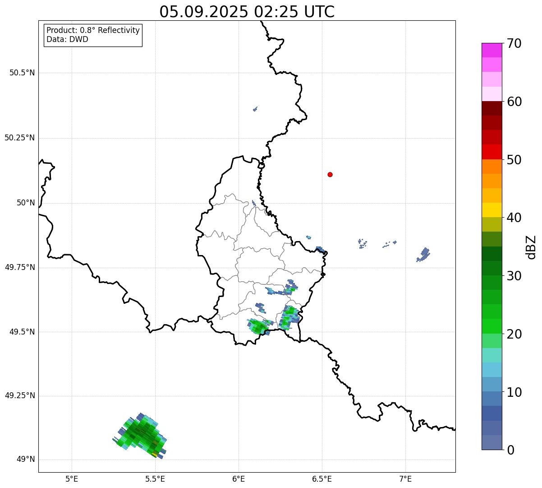The width and height of the screenshot is (542, 488).
Task: Click the 30 colorbar tick label
Action: (x=514, y=276)
